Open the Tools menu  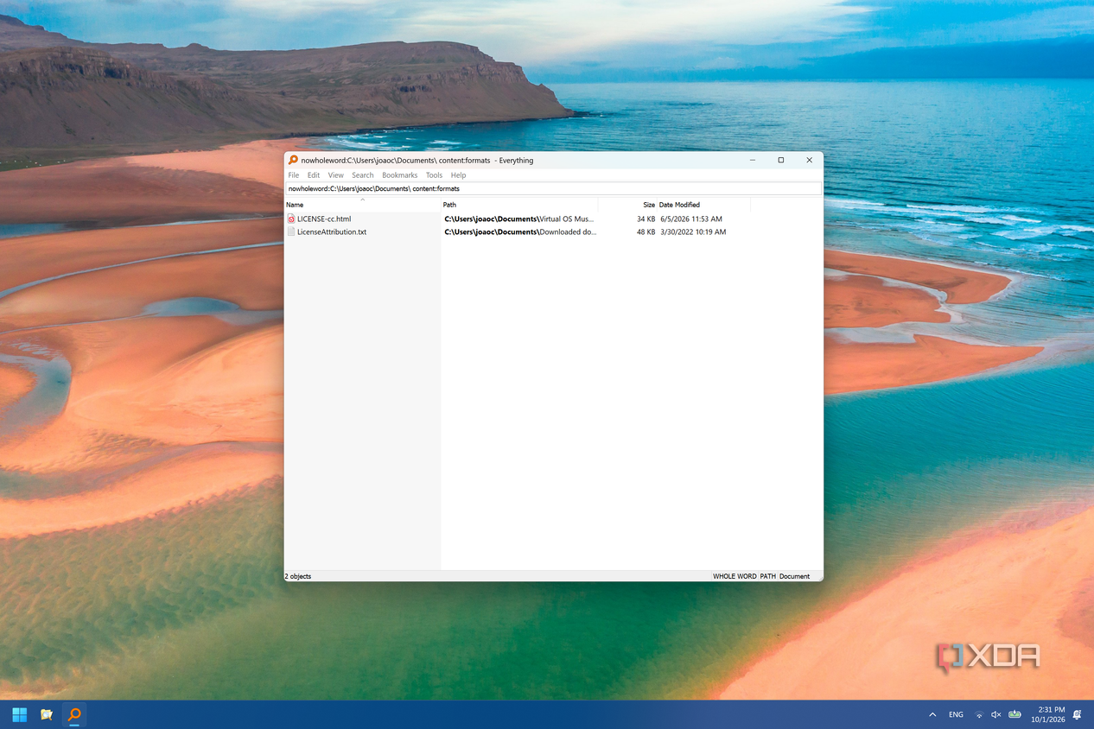pyautogui.click(x=434, y=175)
